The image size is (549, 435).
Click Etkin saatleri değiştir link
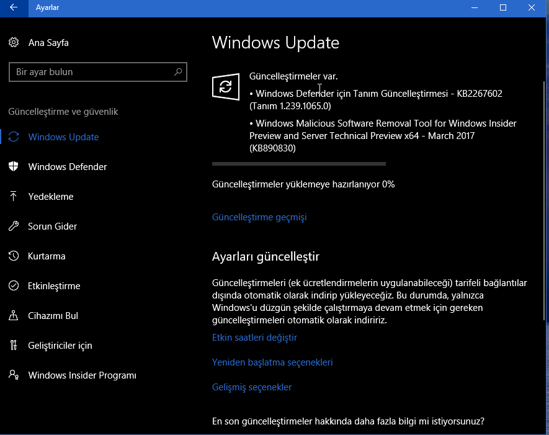tap(254, 338)
